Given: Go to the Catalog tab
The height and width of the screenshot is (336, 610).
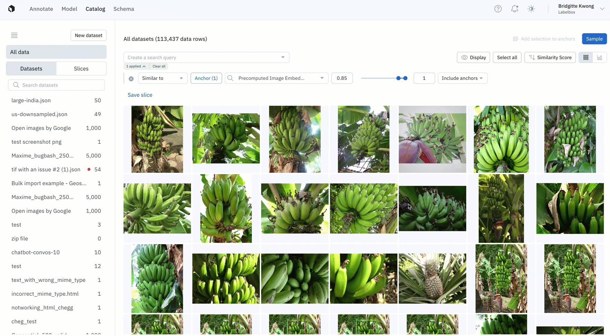Looking at the screenshot, I should [x=95, y=9].
